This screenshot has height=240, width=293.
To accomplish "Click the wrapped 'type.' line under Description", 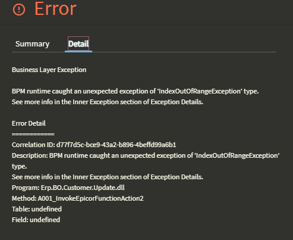I will [20, 166].
